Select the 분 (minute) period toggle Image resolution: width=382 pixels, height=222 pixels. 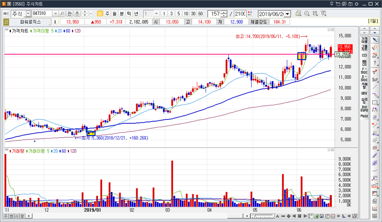coord(122,14)
